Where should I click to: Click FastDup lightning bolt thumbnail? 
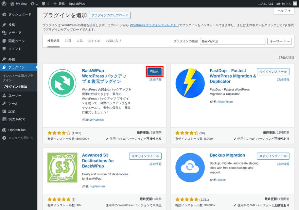click(190, 83)
